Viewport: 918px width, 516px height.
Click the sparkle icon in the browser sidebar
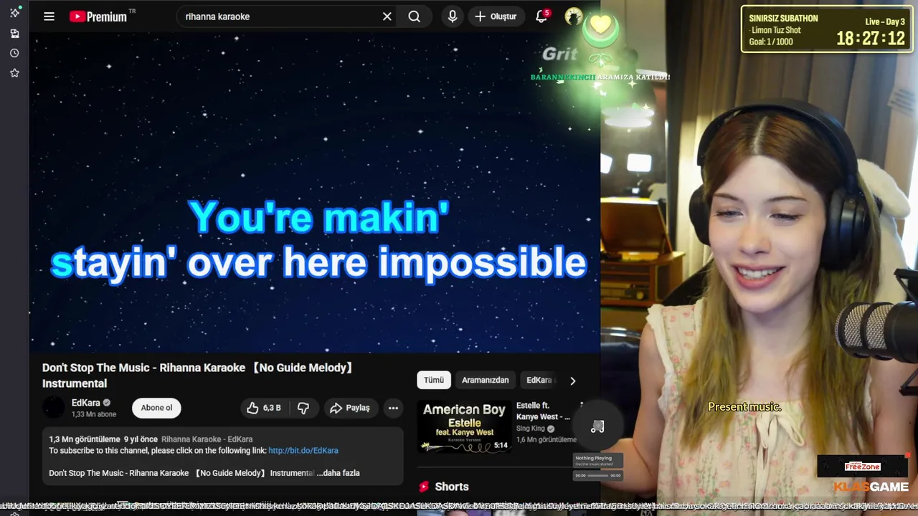click(14, 13)
